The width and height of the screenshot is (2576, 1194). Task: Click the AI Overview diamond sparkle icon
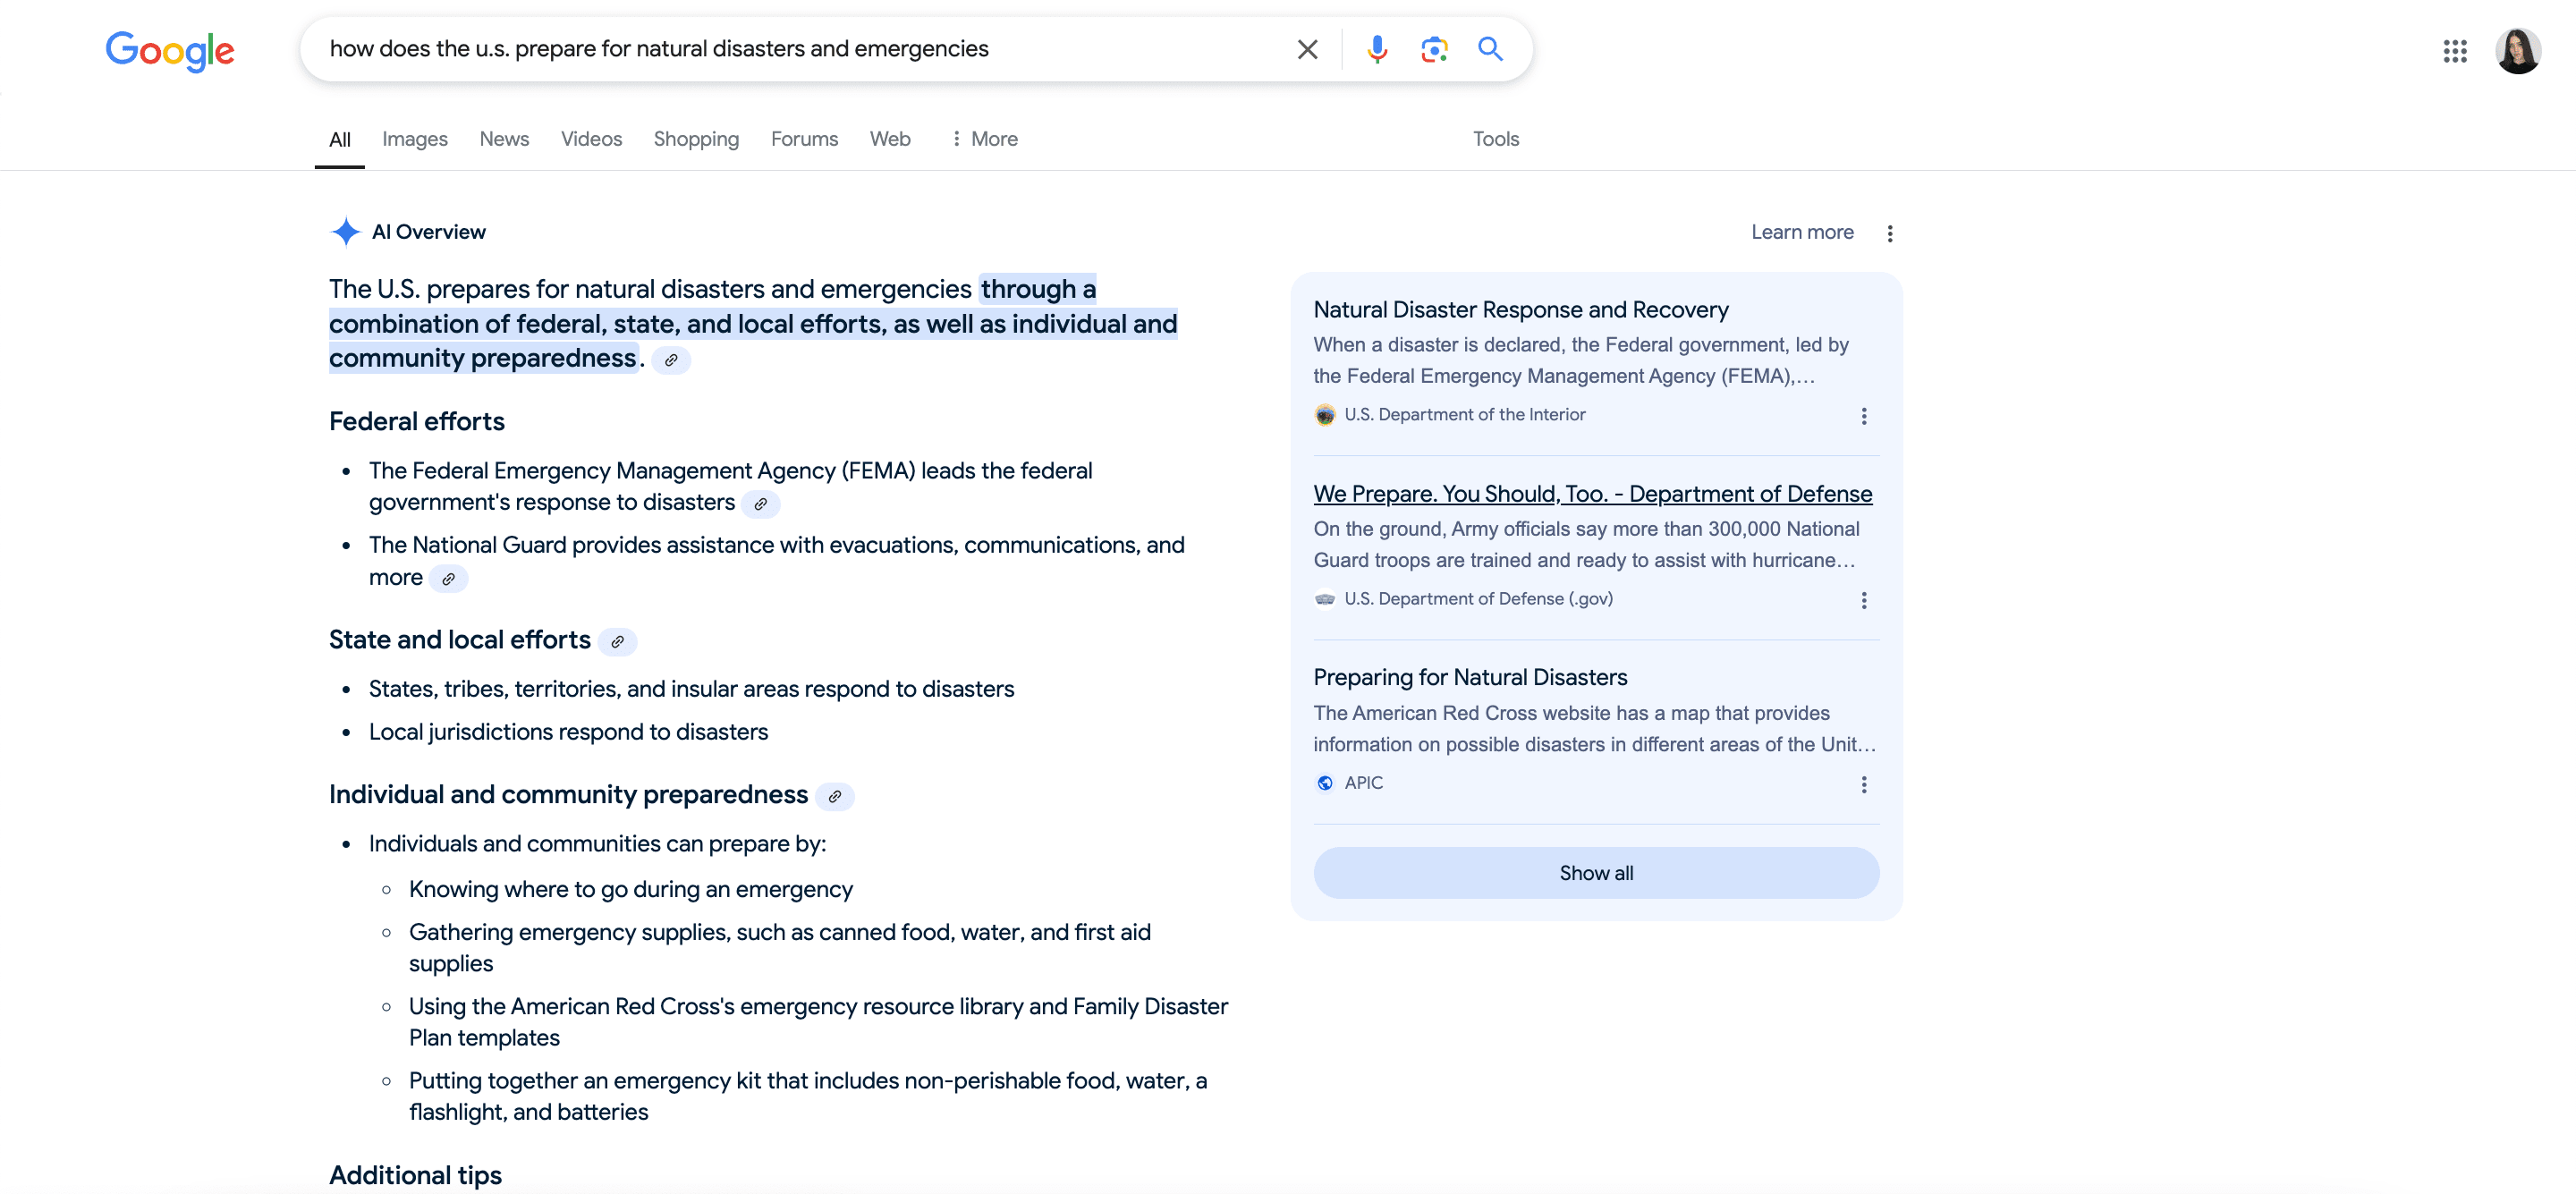(x=343, y=230)
